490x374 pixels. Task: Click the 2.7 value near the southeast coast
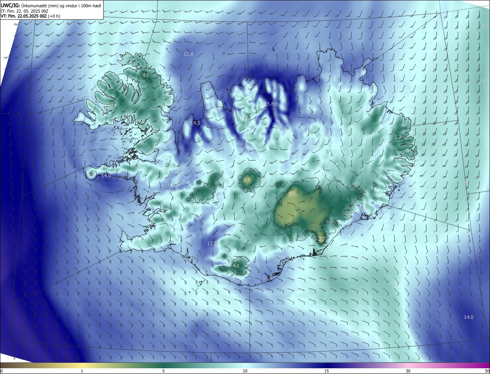pos(322,240)
